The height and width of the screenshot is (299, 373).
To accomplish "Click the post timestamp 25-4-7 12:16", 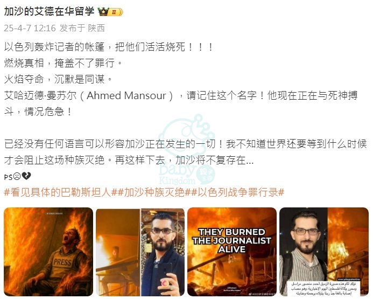I will (x=30, y=28).
